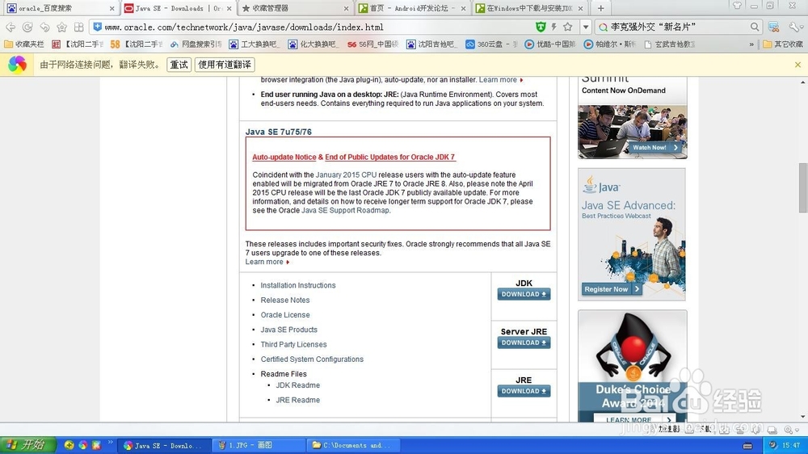
Task: Click the Watch Now button on summit banner
Action: pyautogui.click(x=655, y=147)
